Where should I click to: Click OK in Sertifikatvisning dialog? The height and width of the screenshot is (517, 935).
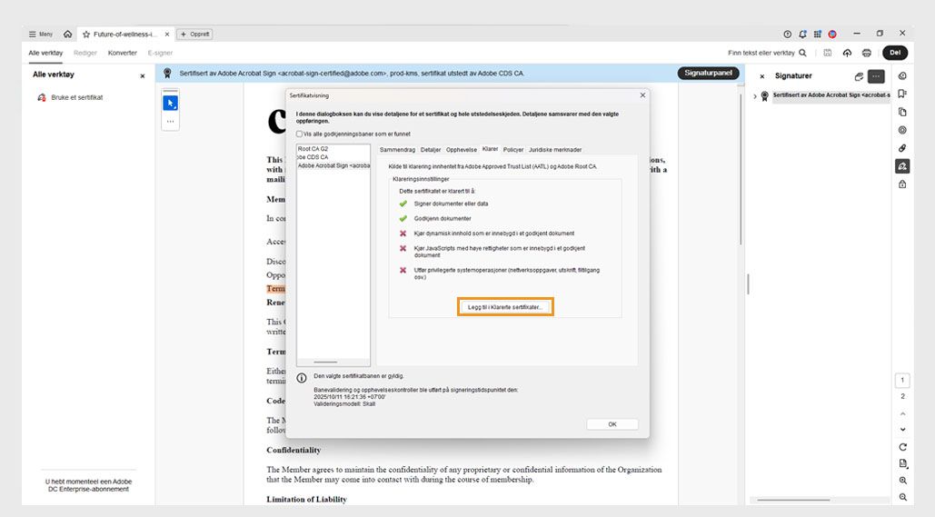pos(612,424)
